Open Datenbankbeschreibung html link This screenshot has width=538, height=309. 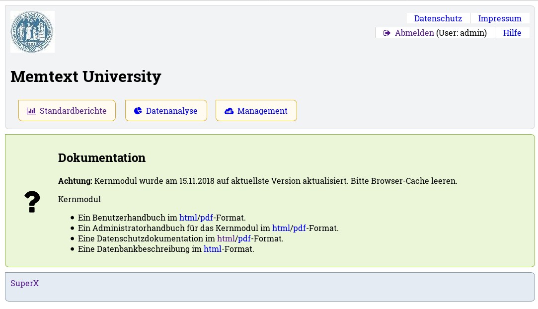[x=213, y=249]
